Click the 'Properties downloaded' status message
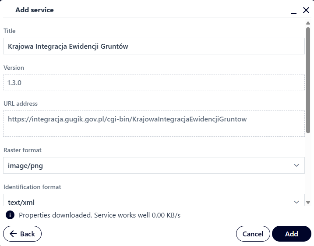This screenshot has width=314, height=246. [99, 215]
